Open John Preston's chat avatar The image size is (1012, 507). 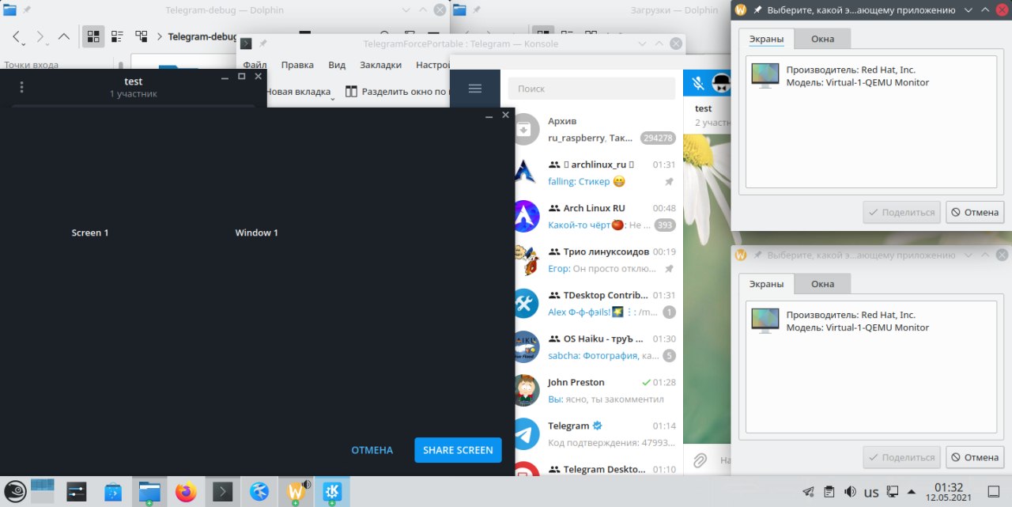click(527, 390)
